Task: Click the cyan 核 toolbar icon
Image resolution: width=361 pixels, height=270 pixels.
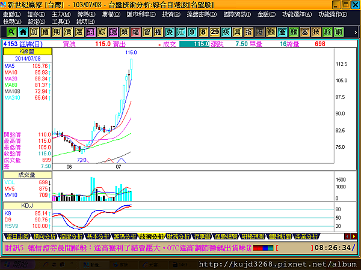Action: tap(226, 32)
